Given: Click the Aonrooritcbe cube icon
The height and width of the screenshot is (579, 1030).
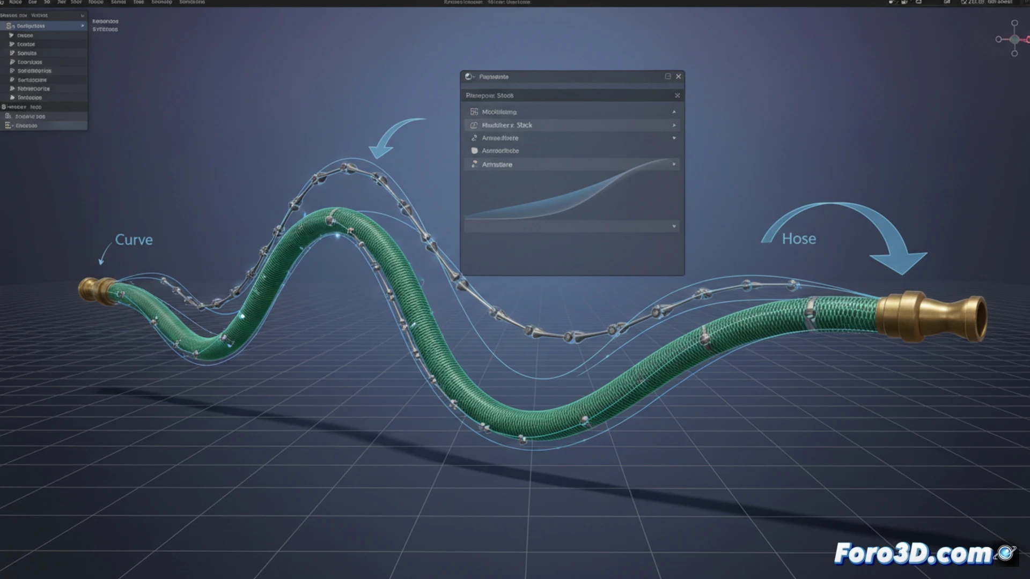Looking at the screenshot, I should pyautogui.click(x=474, y=151).
